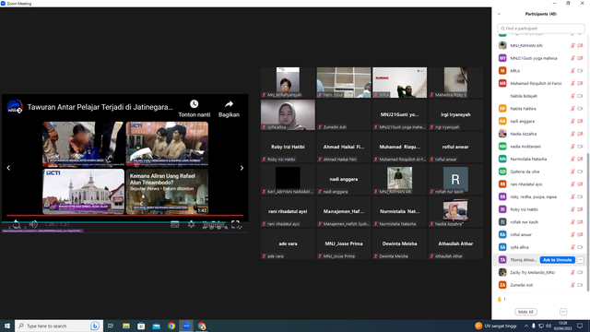Click muted mic icon for nadi anggara
The width and height of the screenshot is (590, 332).
pos(572,121)
